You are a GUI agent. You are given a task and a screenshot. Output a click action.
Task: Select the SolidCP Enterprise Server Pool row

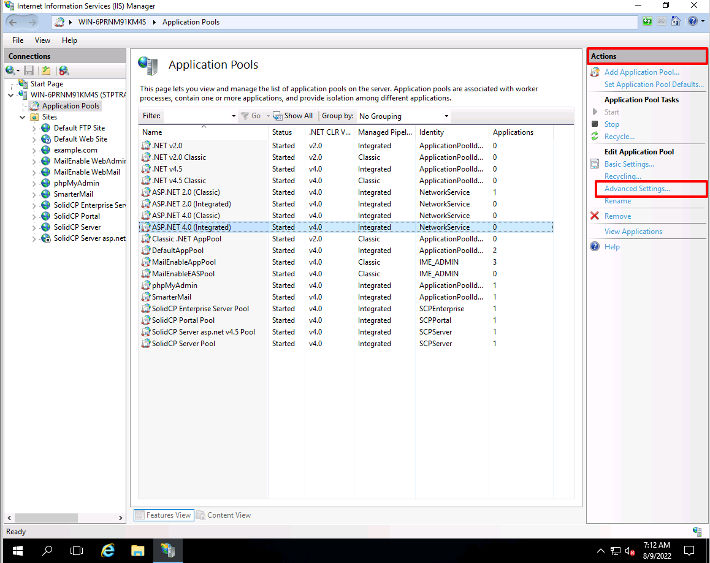tap(346, 309)
